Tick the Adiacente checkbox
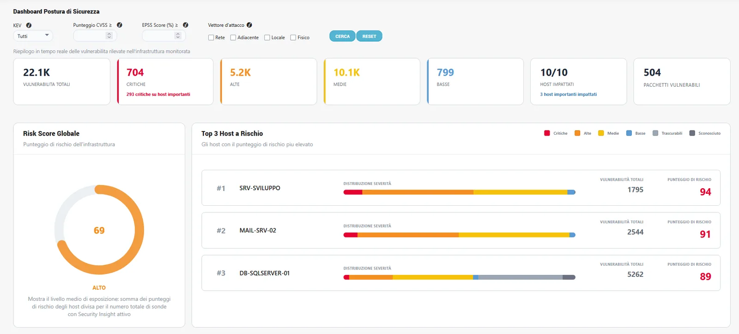The image size is (739, 334). (x=233, y=38)
